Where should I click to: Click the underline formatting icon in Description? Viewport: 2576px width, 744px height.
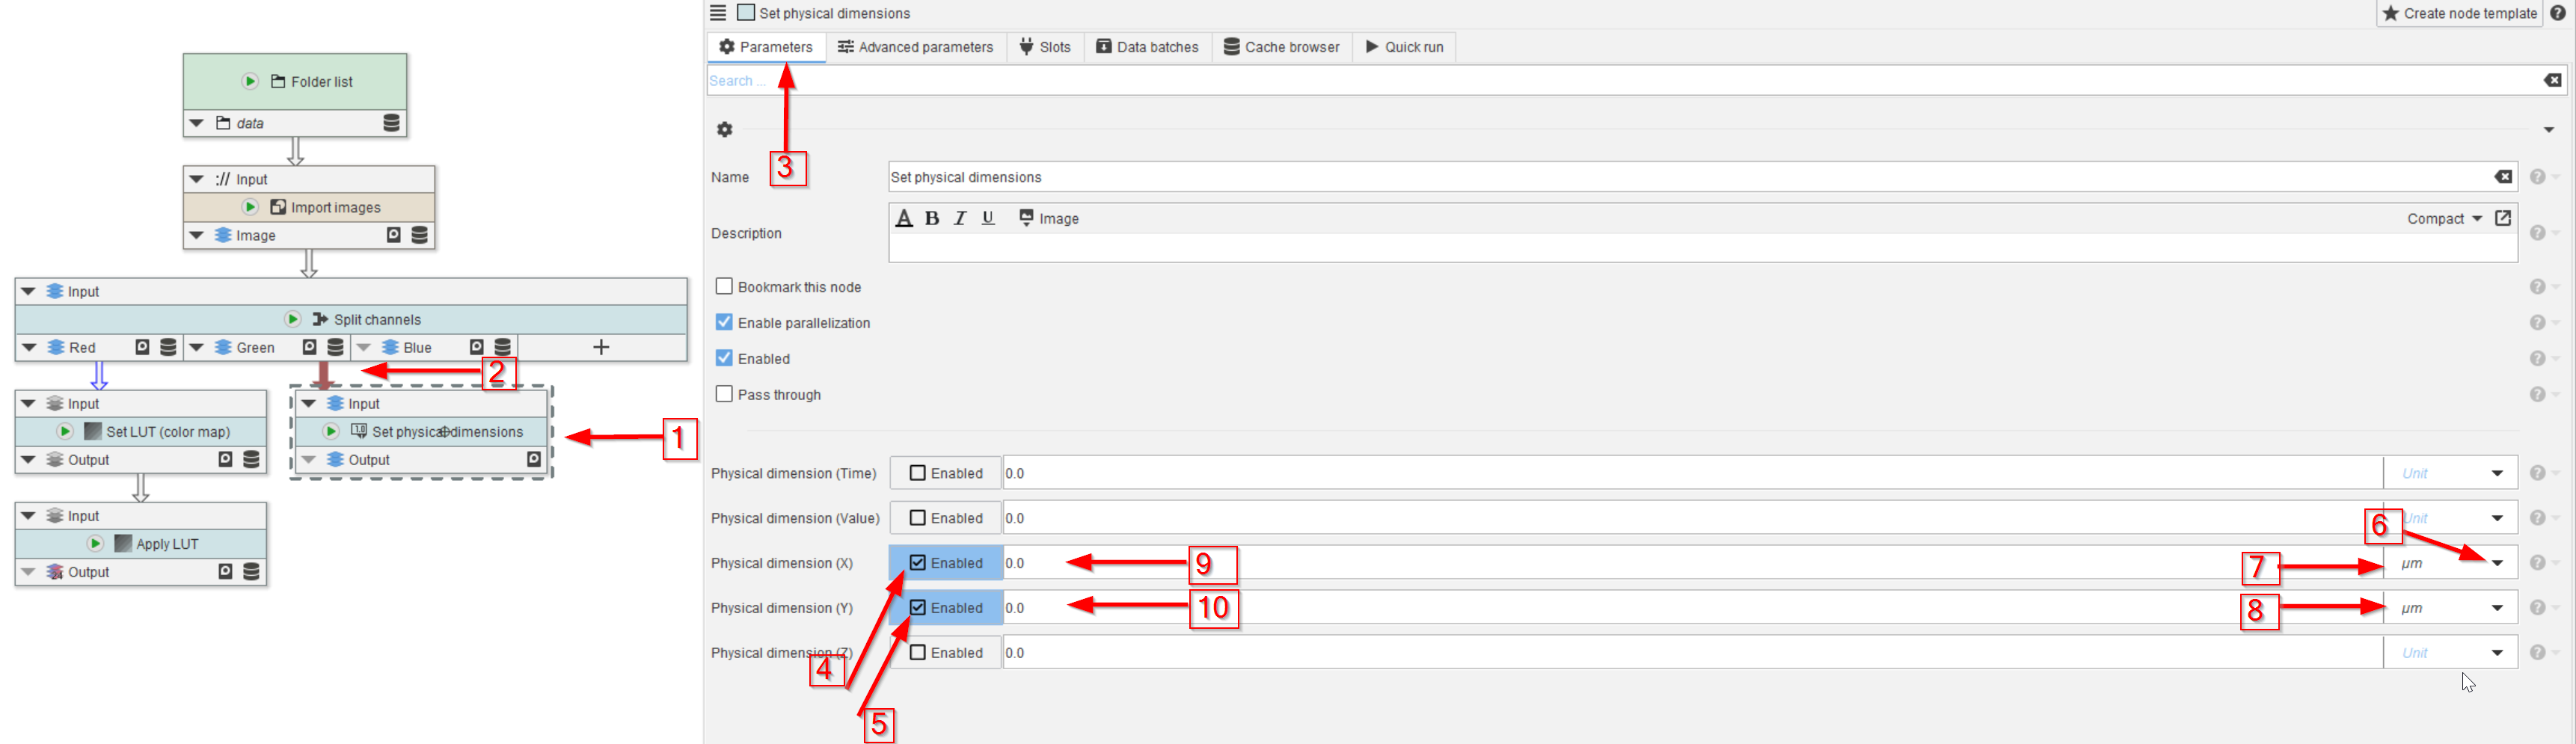(x=988, y=218)
